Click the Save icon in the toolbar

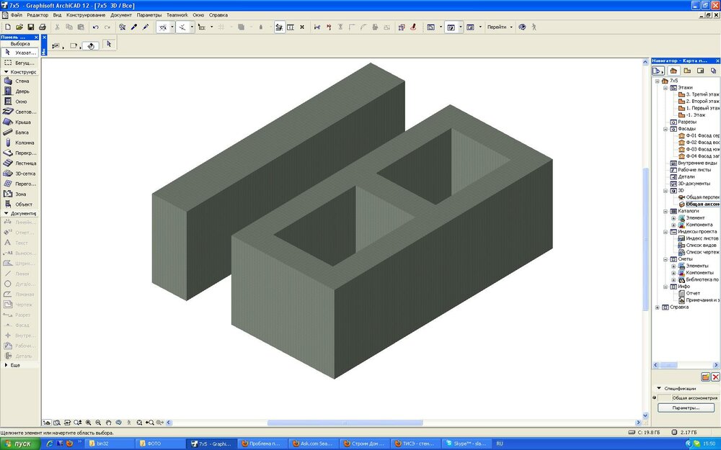coord(31,27)
